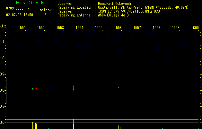This screenshot has height=129, width=202.
Task: Click the timestamp 02.07.09 15:50
Action: coord(20,15)
